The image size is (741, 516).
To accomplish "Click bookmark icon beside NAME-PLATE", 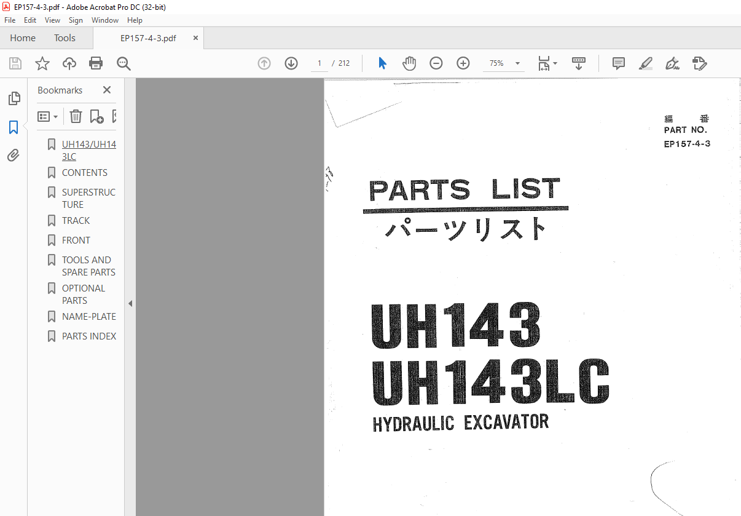I will click(x=52, y=317).
